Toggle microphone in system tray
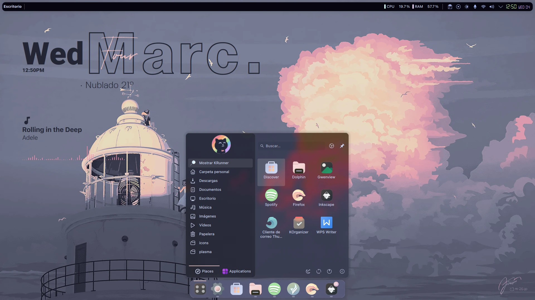Image resolution: width=535 pixels, height=300 pixels. pyautogui.click(x=475, y=7)
